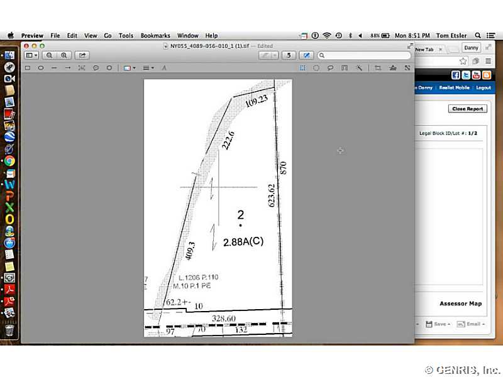The width and height of the screenshot is (503, 377).
Task: Toggle rectangular selection tool
Action: (x=302, y=68)
